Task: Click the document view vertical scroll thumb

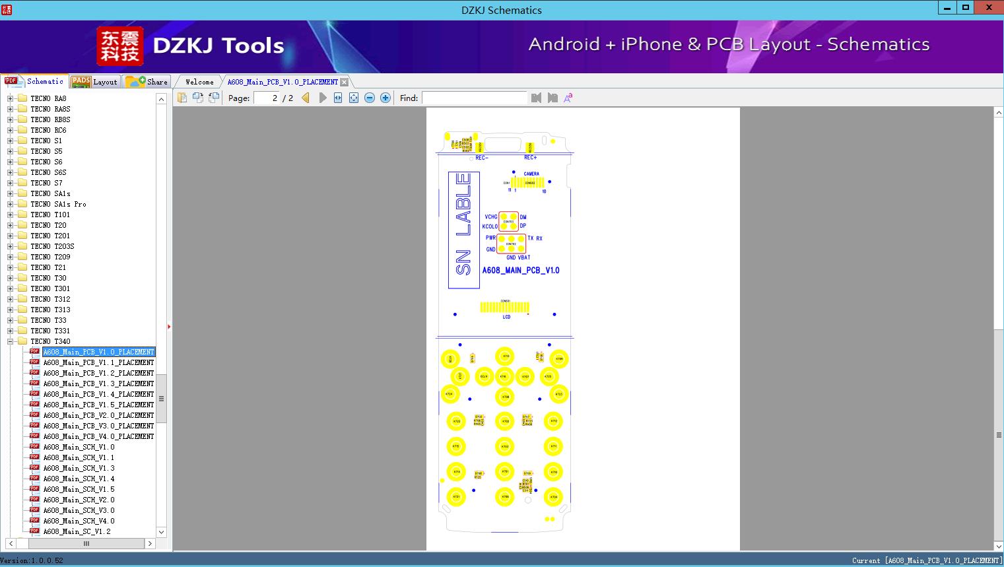Action: [x=999, y=435]
